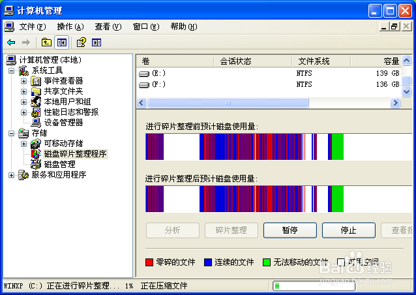416x295 pixels.
Task: Click the drive icon for volume (E:)
Action: 144,74
